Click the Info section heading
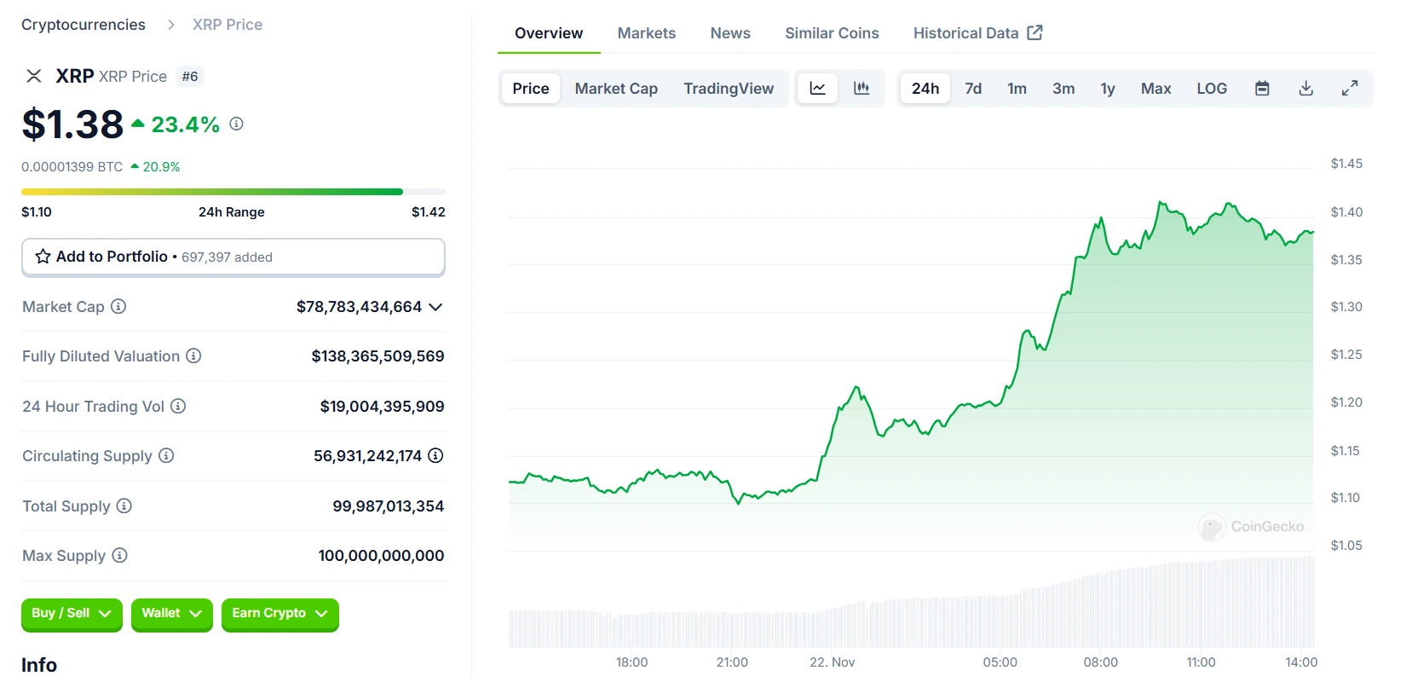This screenshot has width=1412, height=676. (x=39, y=665)
